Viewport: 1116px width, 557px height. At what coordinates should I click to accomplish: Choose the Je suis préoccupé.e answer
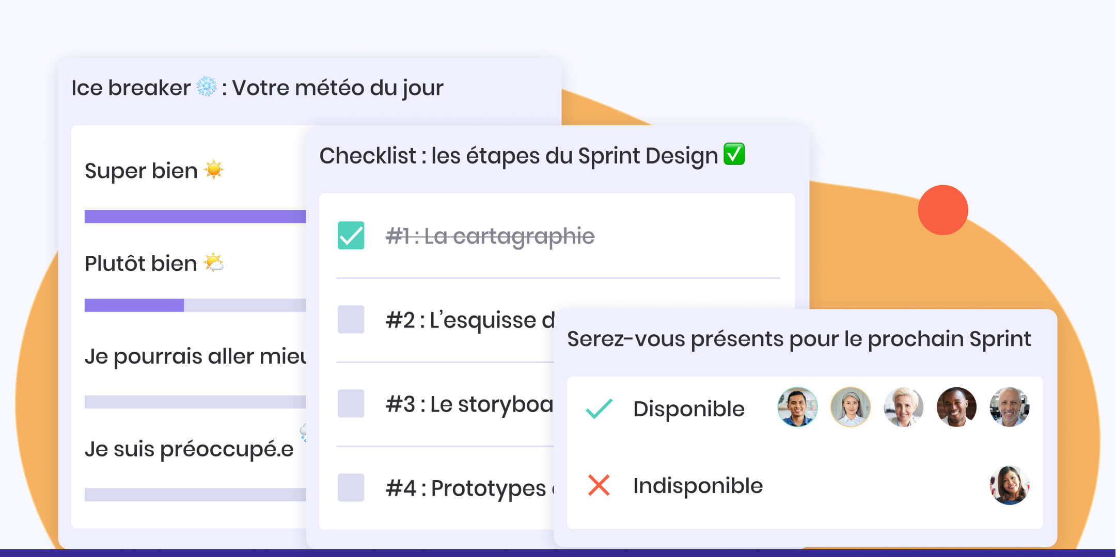[189, 449]
